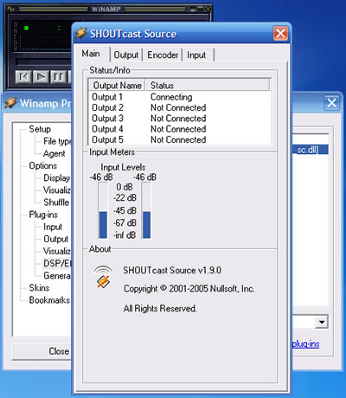Close the Winamp Preferences window

[331, 103]
